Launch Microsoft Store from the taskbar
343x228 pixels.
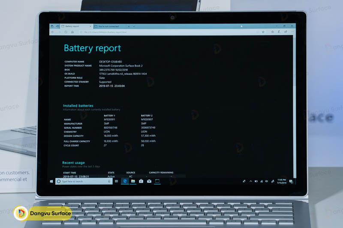click(141, 181)
